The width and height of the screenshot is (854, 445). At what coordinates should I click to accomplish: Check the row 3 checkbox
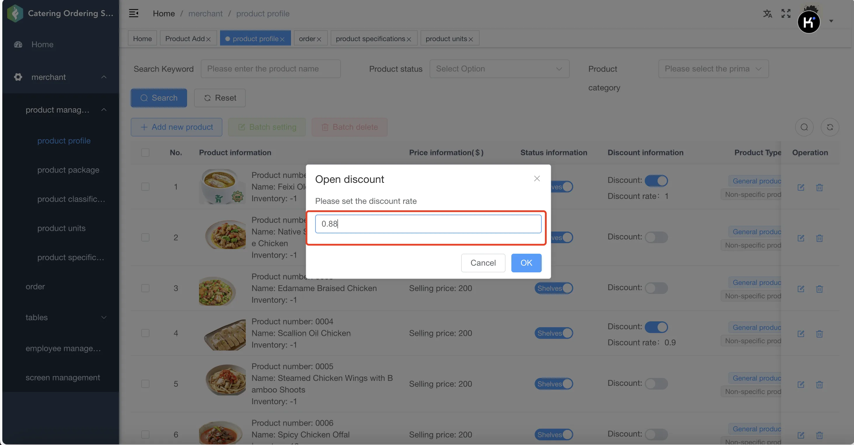tap(145, 288)
